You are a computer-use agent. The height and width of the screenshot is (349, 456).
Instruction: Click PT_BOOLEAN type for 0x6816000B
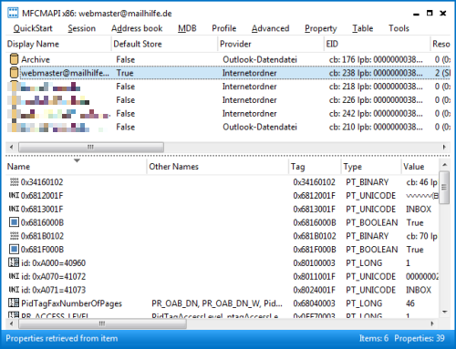371,222
